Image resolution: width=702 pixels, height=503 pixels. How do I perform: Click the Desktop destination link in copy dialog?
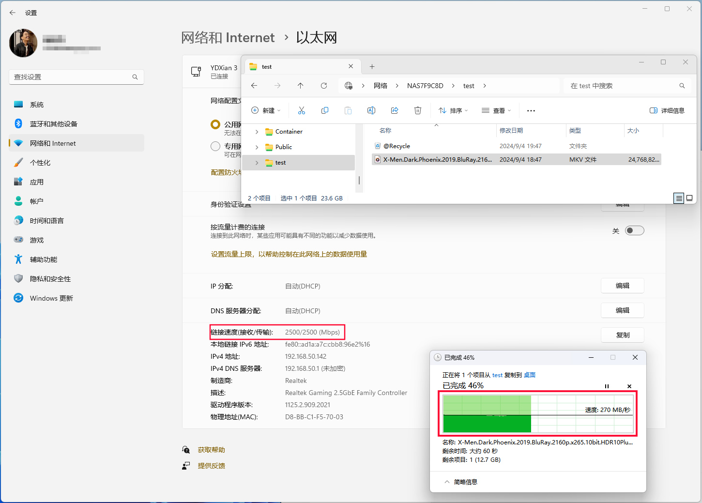[x=530, y=375]
